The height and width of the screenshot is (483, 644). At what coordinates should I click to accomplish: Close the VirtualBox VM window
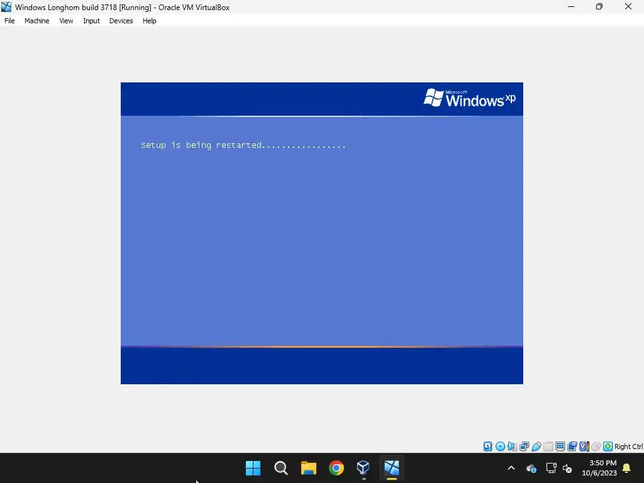pos(628,6)
